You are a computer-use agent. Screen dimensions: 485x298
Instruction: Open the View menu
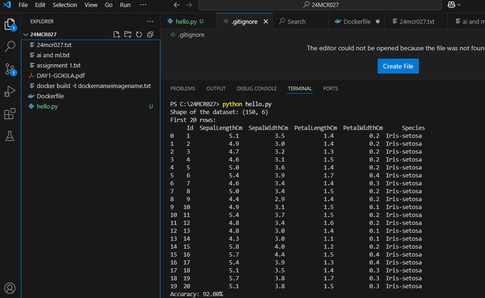coord(90,5)
